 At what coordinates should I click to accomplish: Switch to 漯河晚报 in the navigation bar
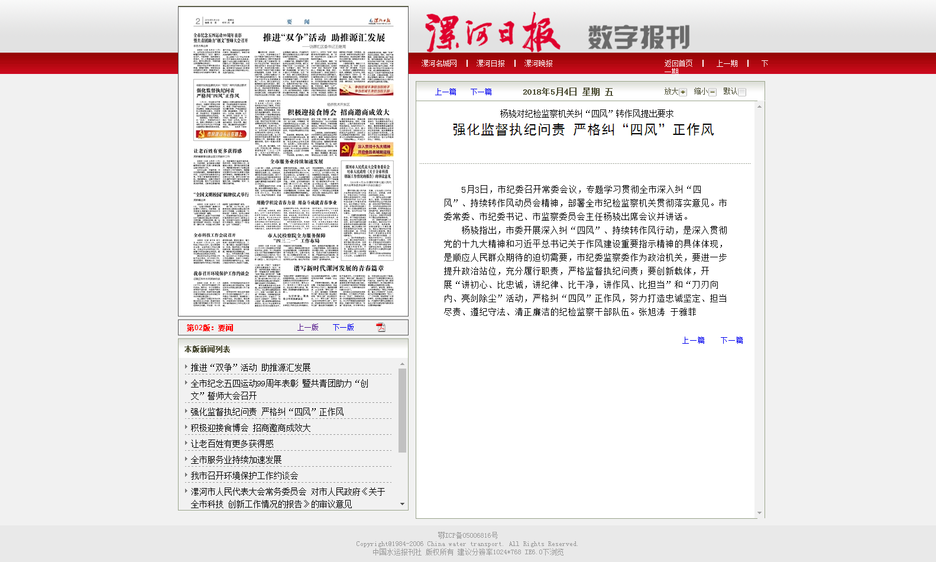click(538, 63)
